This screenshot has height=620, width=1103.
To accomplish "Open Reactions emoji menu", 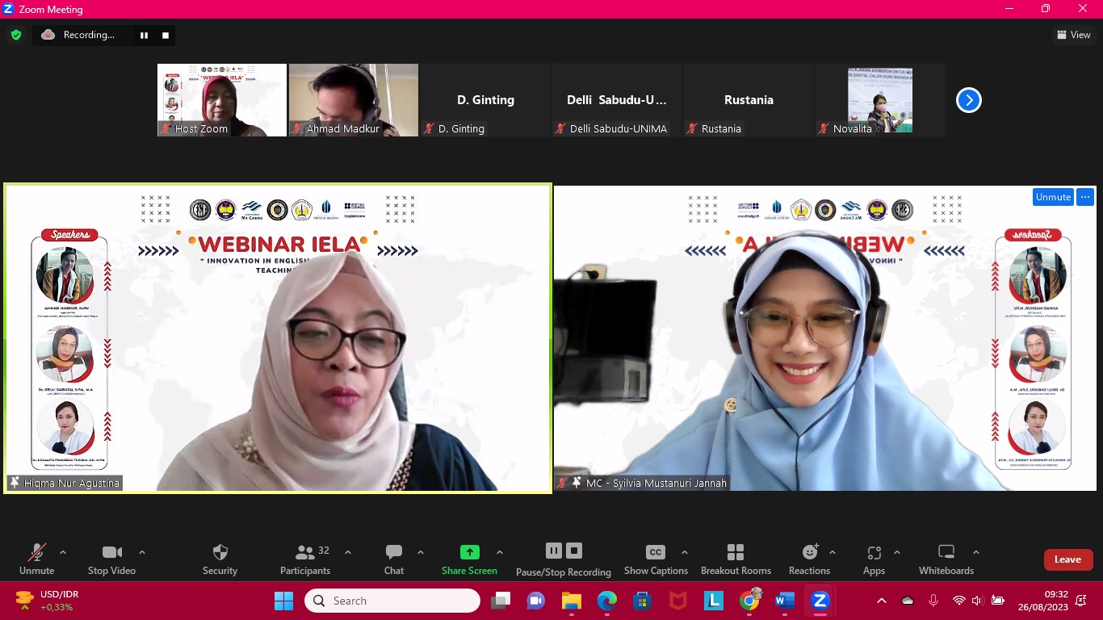I will pos(809,559).
